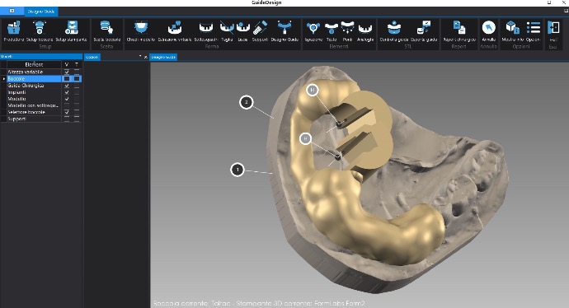Select the Disegno Guida viewport tab
This screenshot has width=569, height=308.
point(163,57)
